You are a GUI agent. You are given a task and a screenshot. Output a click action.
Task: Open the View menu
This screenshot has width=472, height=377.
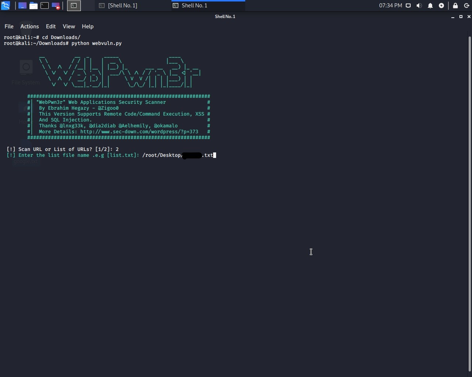(69, 27)
